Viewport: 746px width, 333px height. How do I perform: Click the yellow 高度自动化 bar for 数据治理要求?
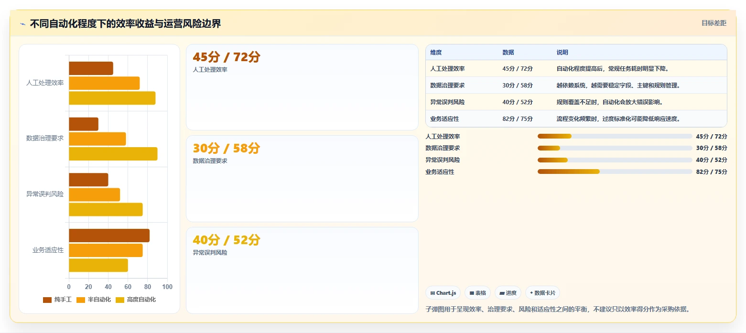point(113,154)
